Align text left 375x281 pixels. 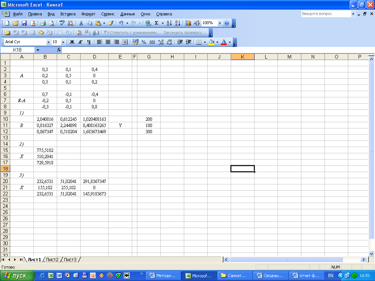[100, 42]
